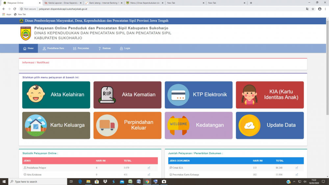
Task: Open Dropbox from the taskbar
Action: pyautogui.click(x=105, y=181)
